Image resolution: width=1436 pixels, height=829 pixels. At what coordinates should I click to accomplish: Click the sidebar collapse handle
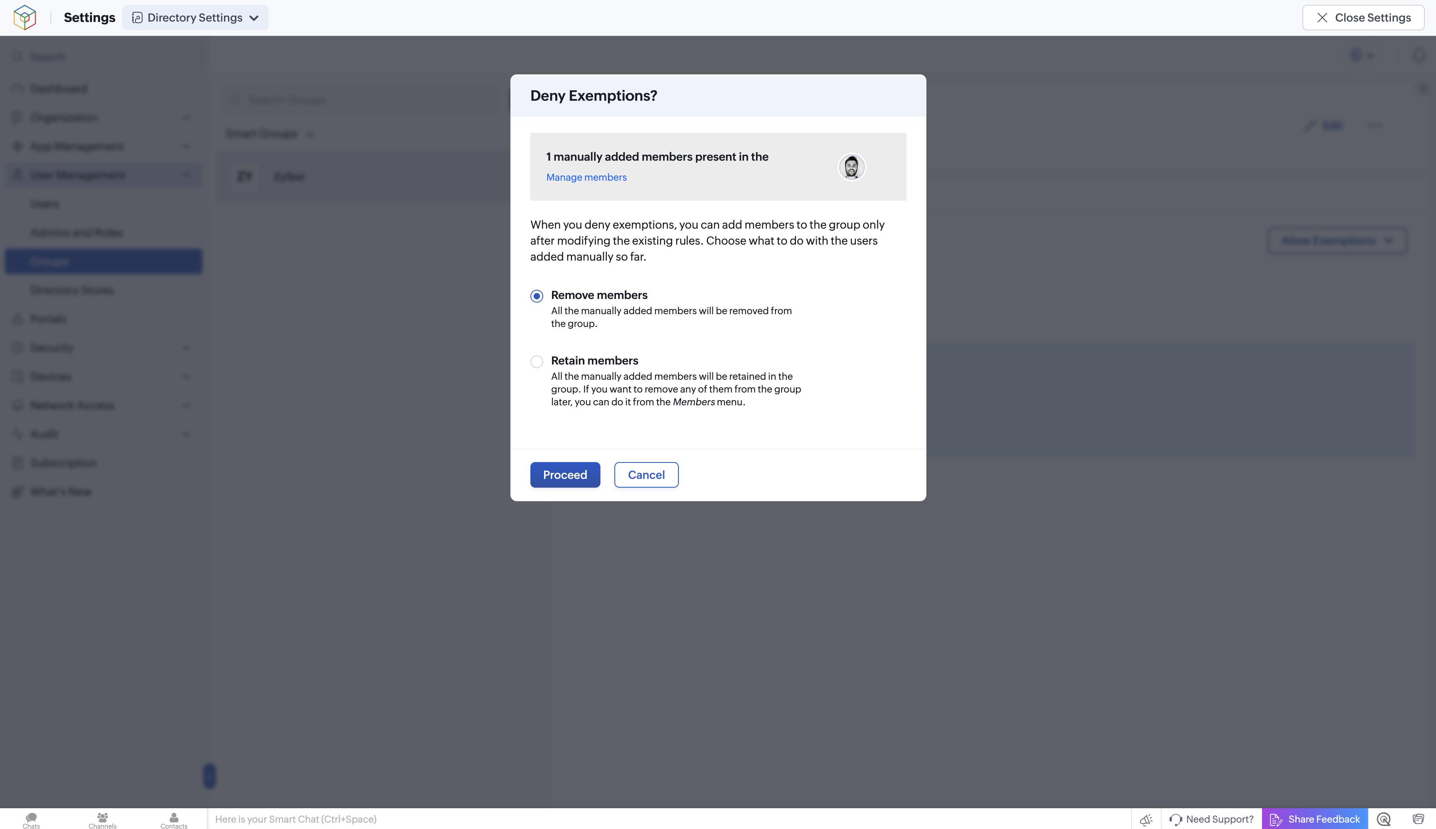(x=210, y=776)
